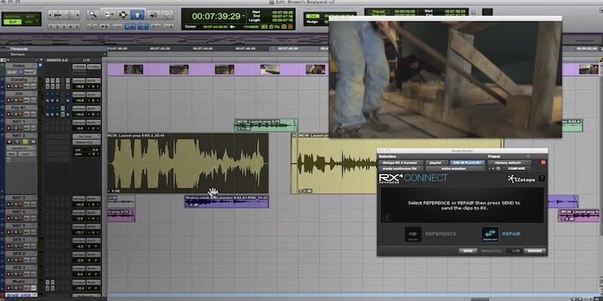
Task: Click the RENDER button
Action: 535,251
